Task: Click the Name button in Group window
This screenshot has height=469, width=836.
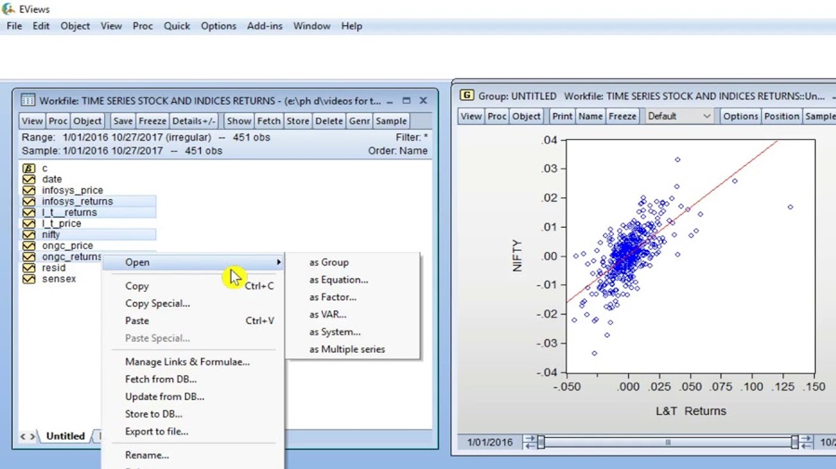Action: coord(591,116)
